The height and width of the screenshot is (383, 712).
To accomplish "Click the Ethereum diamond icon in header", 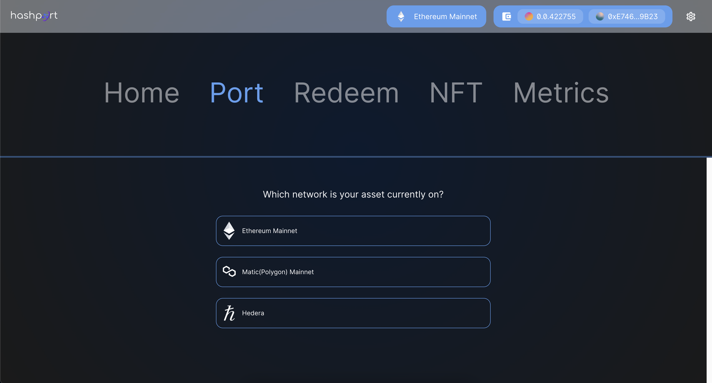I will (401, 17).
